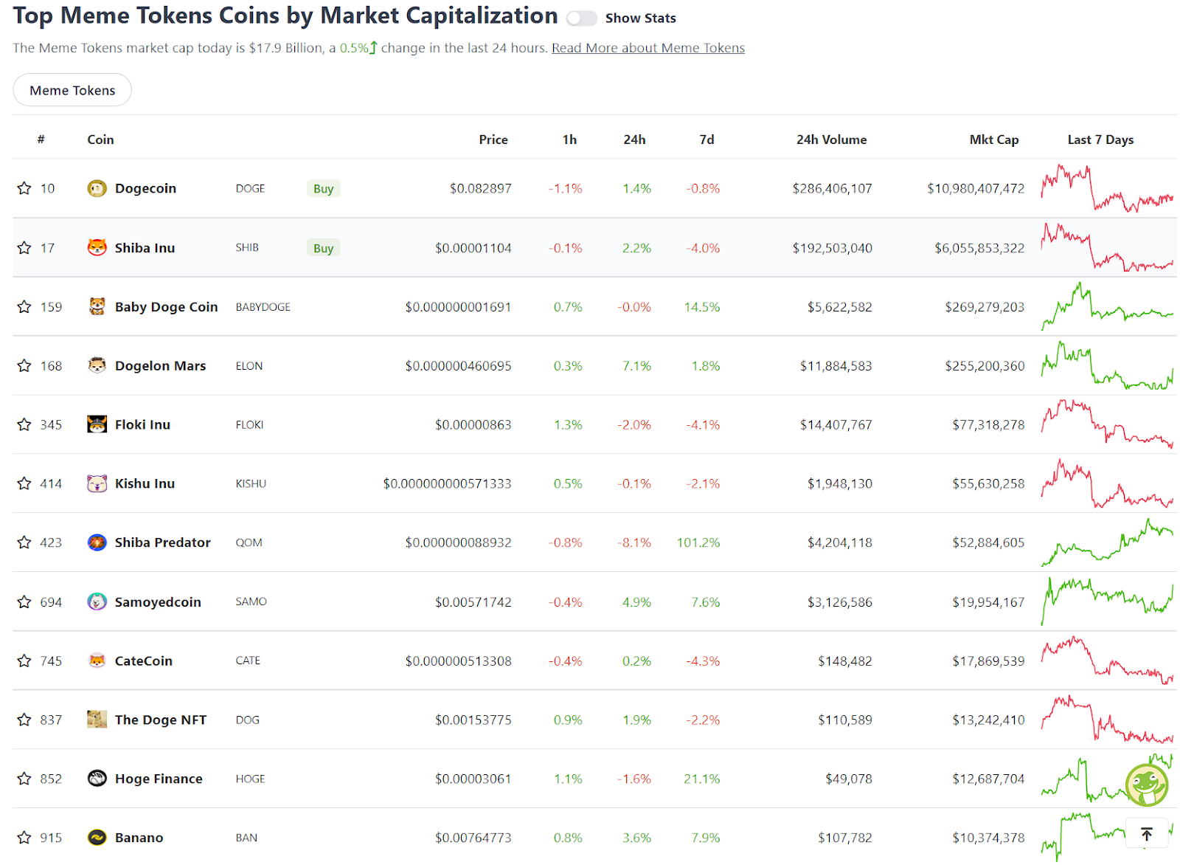View Samoyedcoin 7-day sparkline chart
The image size is (1180, 865).
tap(1107, 602)
